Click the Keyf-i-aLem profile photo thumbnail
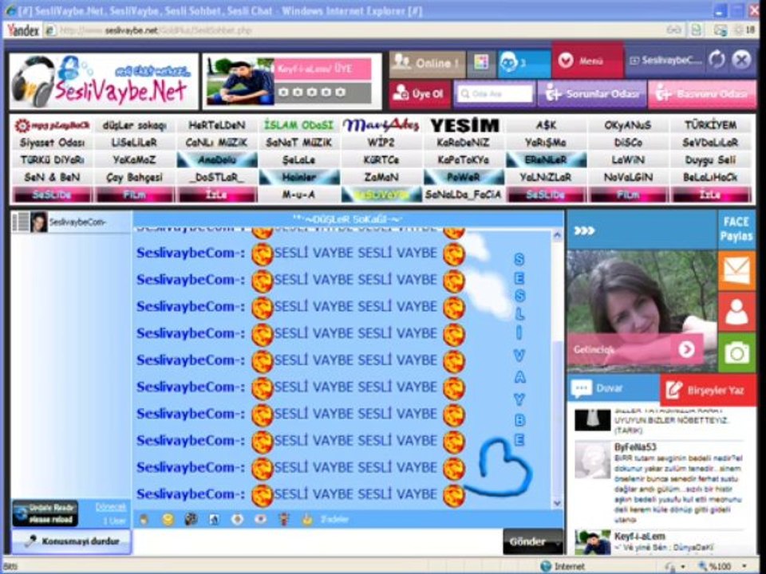 pos(240,81)
